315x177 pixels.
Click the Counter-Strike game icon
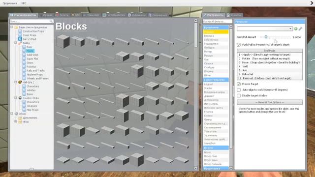click(x=20, y=98)
